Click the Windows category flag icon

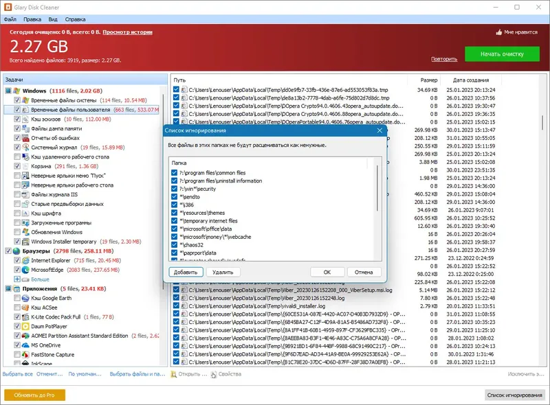16,91
